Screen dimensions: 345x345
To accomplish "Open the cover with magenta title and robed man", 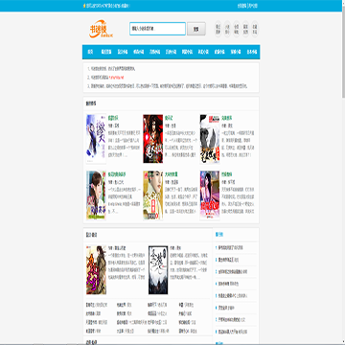I will click(x=96, y=270).
